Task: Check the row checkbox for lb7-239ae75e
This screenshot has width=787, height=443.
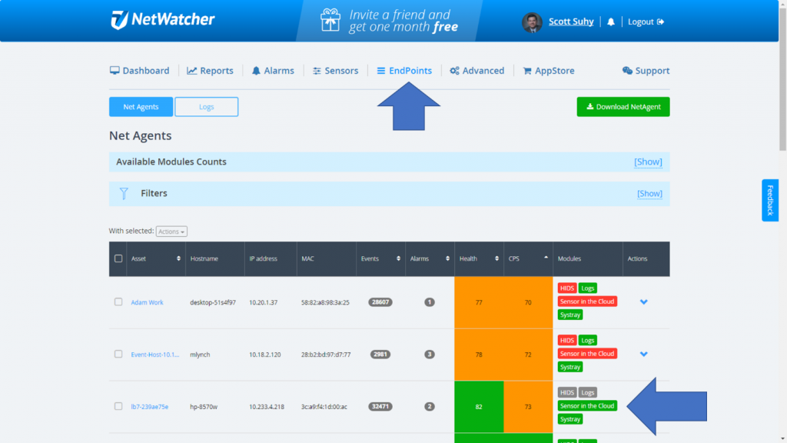Action: tap(118, 406)
